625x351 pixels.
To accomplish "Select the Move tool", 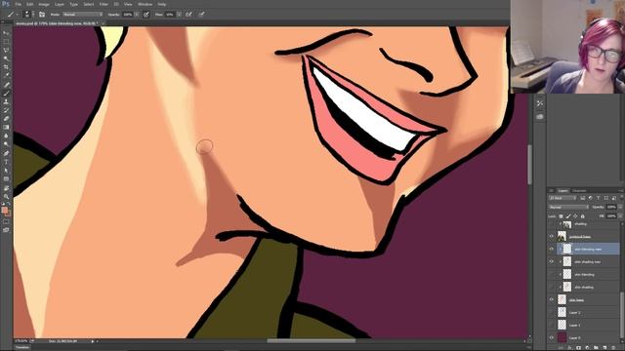I will click(6, 33).
